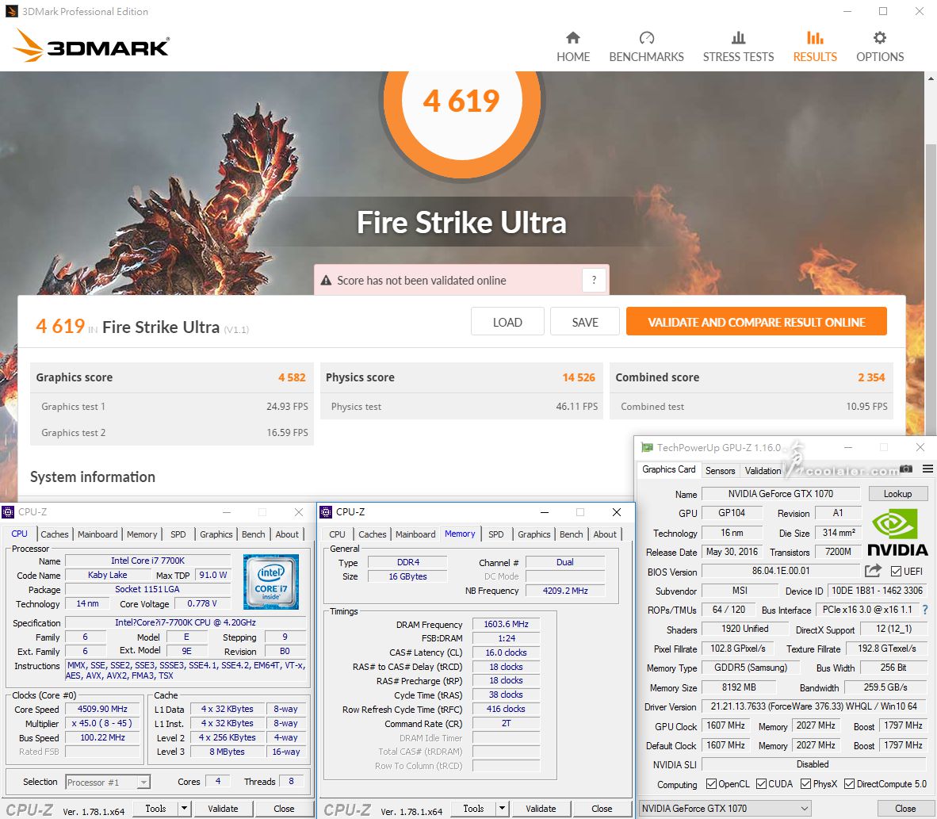Click the Memory CPU-Z window title icon
937x819 pixels.
coord(326,512)
